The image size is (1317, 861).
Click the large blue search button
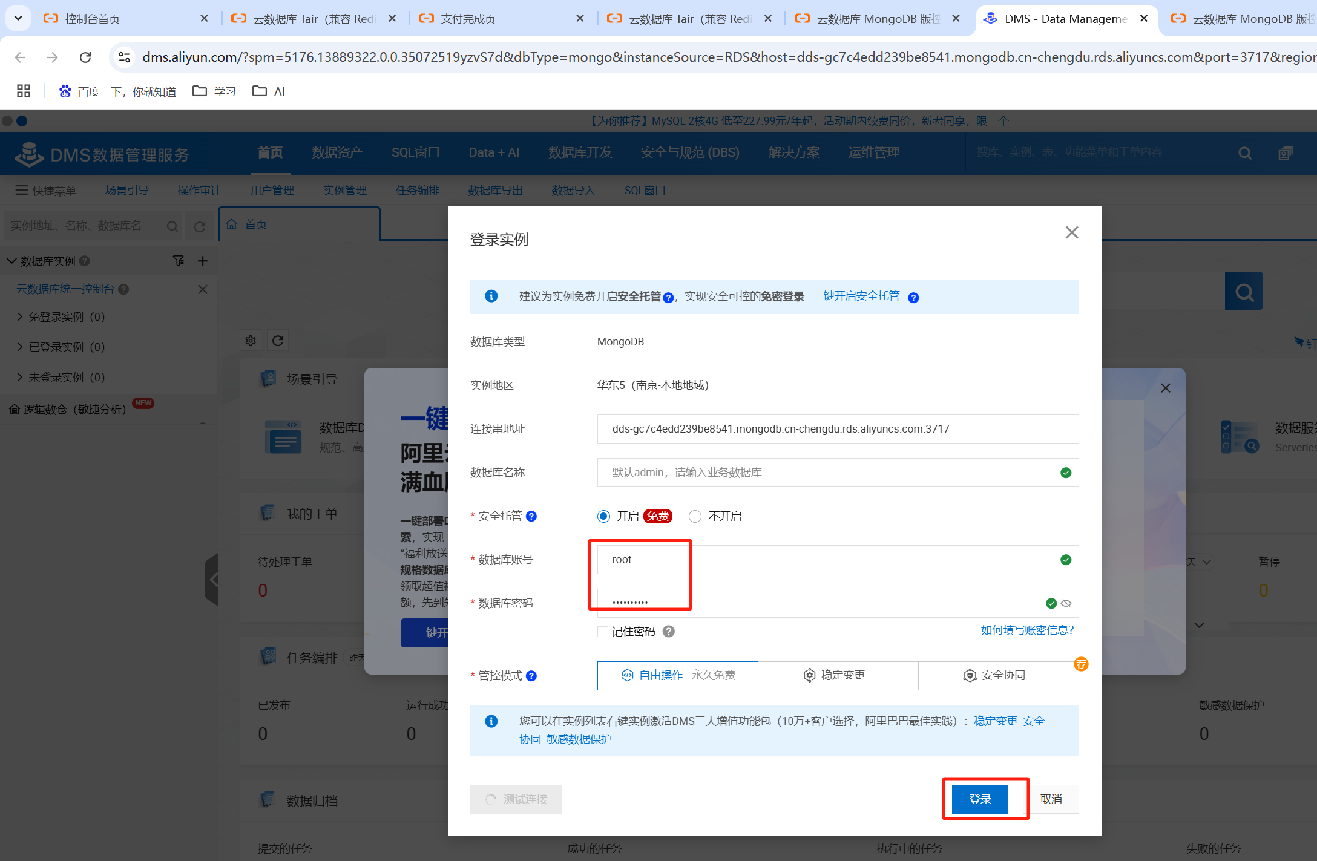(1244, 291)
